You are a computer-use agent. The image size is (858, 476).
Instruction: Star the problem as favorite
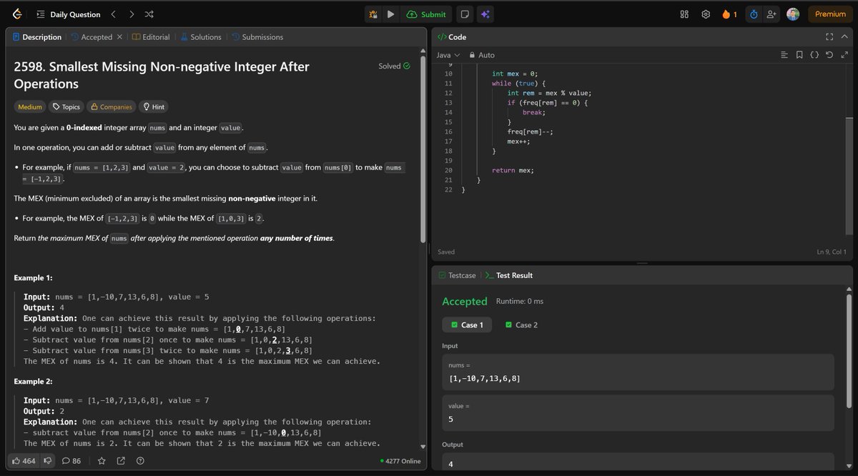pyautogui.click(x=102, y=461)
